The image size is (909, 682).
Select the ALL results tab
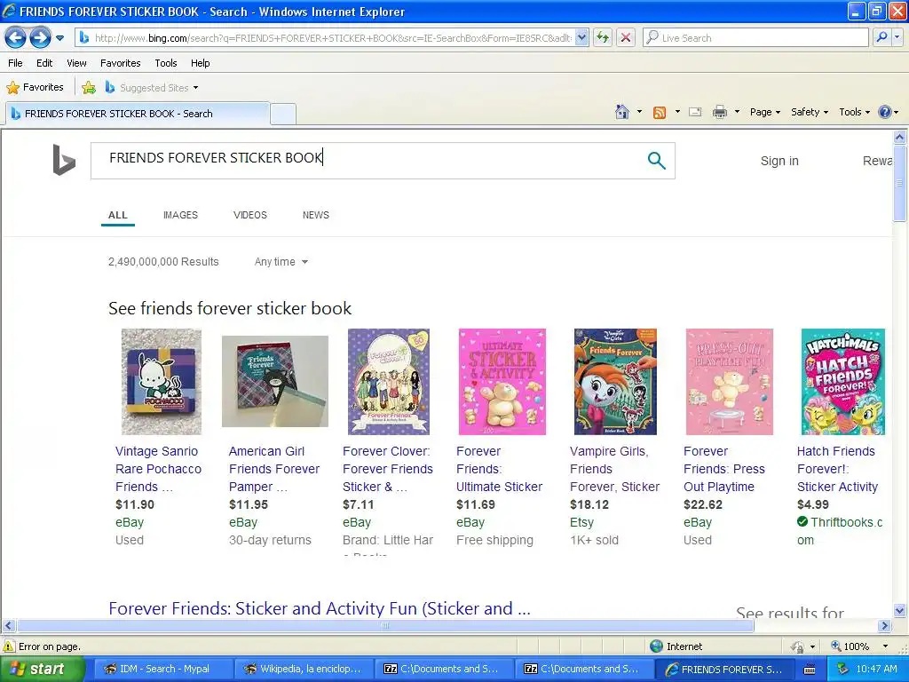[x=118, y=215]
